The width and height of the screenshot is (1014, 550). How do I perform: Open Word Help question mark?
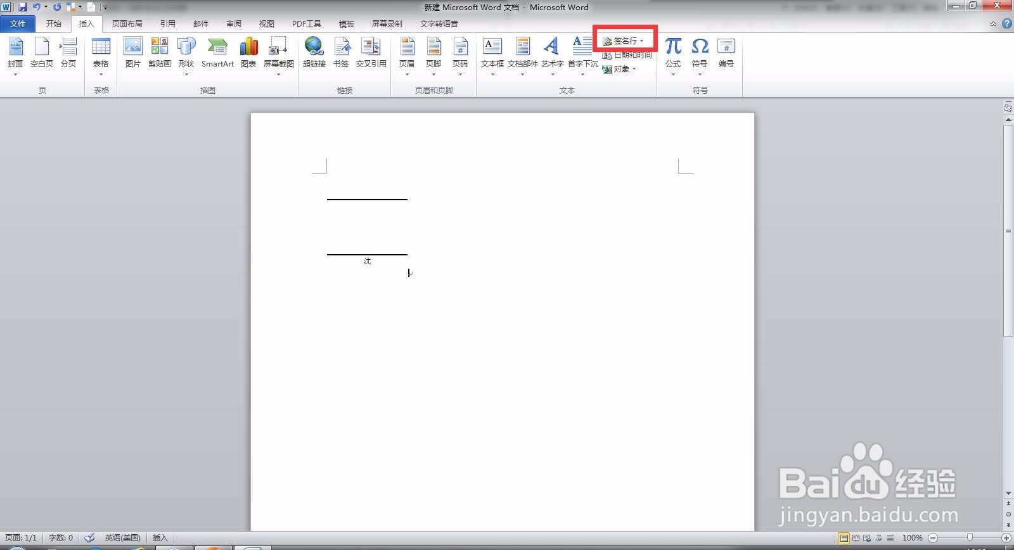tap(1006, 23)
